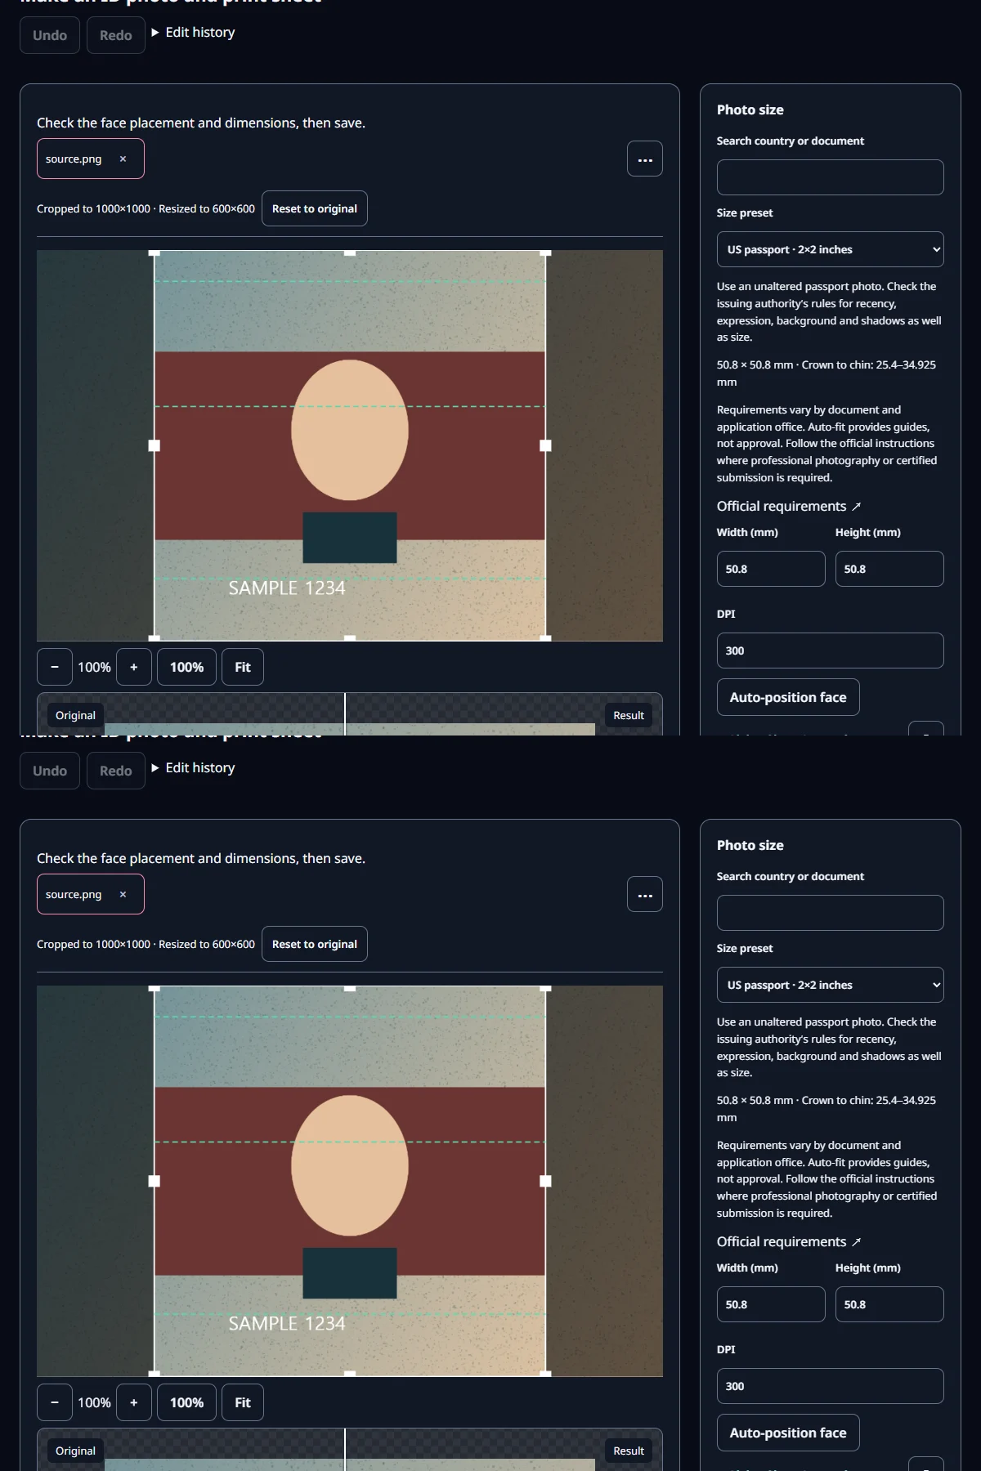Viewport: 981px width, 1471px height.
Task: Click Redo in the lower view
Action: coord(116,771)
